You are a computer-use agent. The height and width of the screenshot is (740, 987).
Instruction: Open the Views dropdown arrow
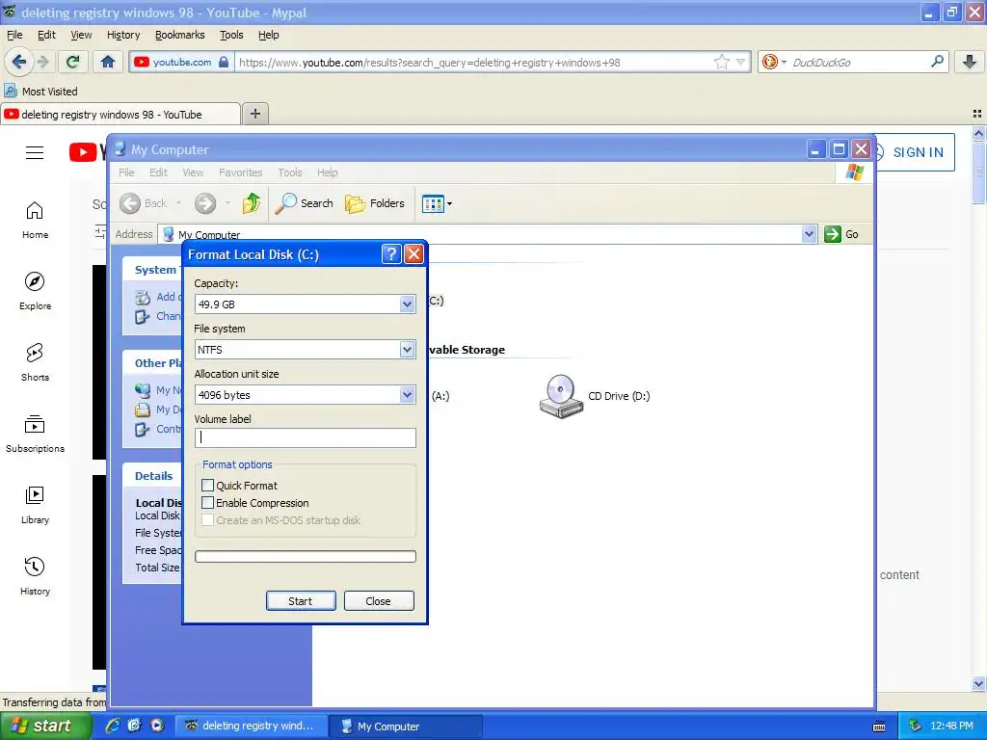pos(449,204)
